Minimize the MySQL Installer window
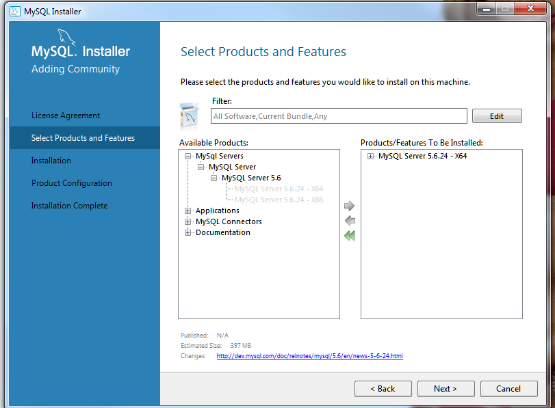555x408 pixels. pyautogui.click(x=487, y=9)
